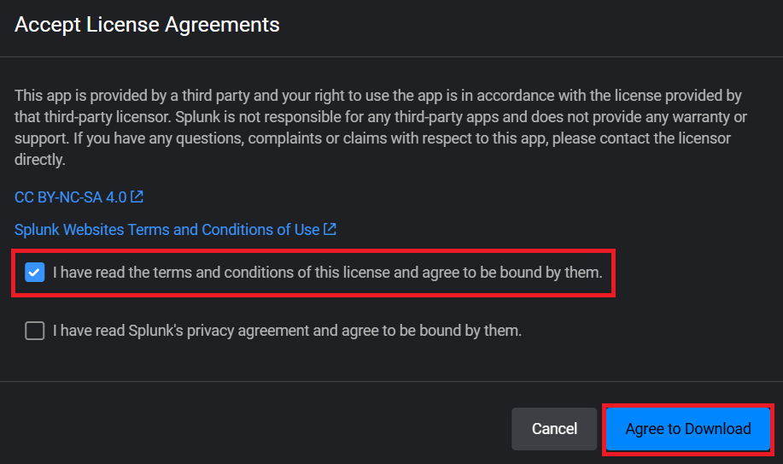Click the 'Accept License Agreements' dialog title

point(147,25)
